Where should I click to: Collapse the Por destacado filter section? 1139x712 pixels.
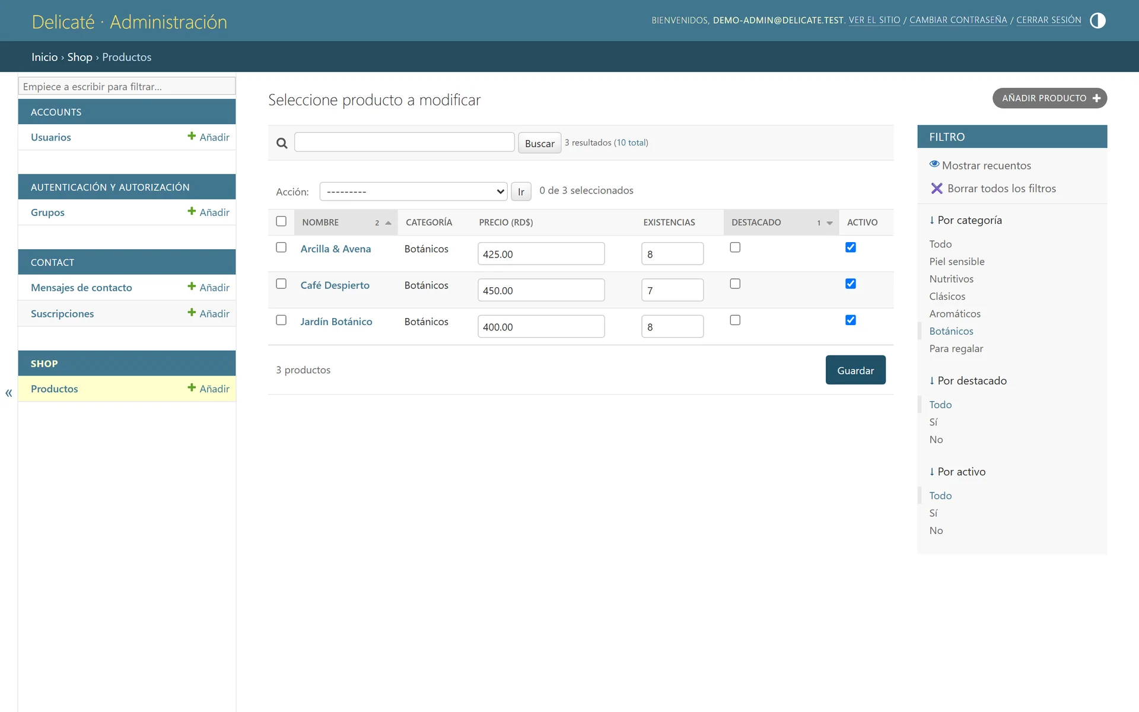[968, 381]
